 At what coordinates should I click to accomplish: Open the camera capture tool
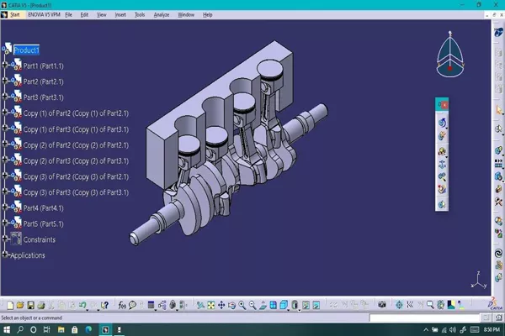(x=382, y=305)
